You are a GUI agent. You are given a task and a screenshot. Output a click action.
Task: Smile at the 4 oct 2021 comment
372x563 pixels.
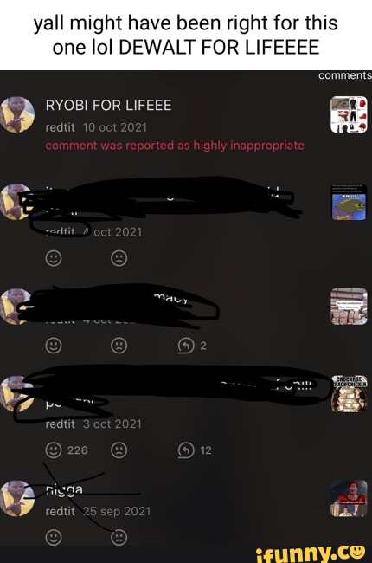point(54,258)
